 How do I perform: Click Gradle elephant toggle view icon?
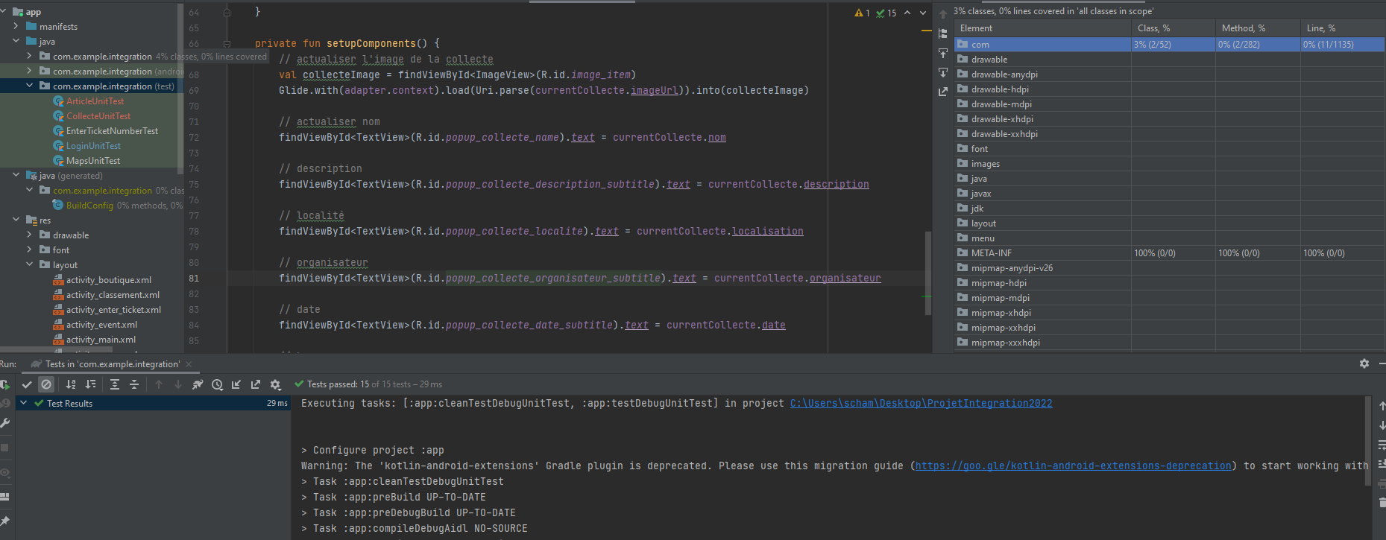tap(198, 384)
